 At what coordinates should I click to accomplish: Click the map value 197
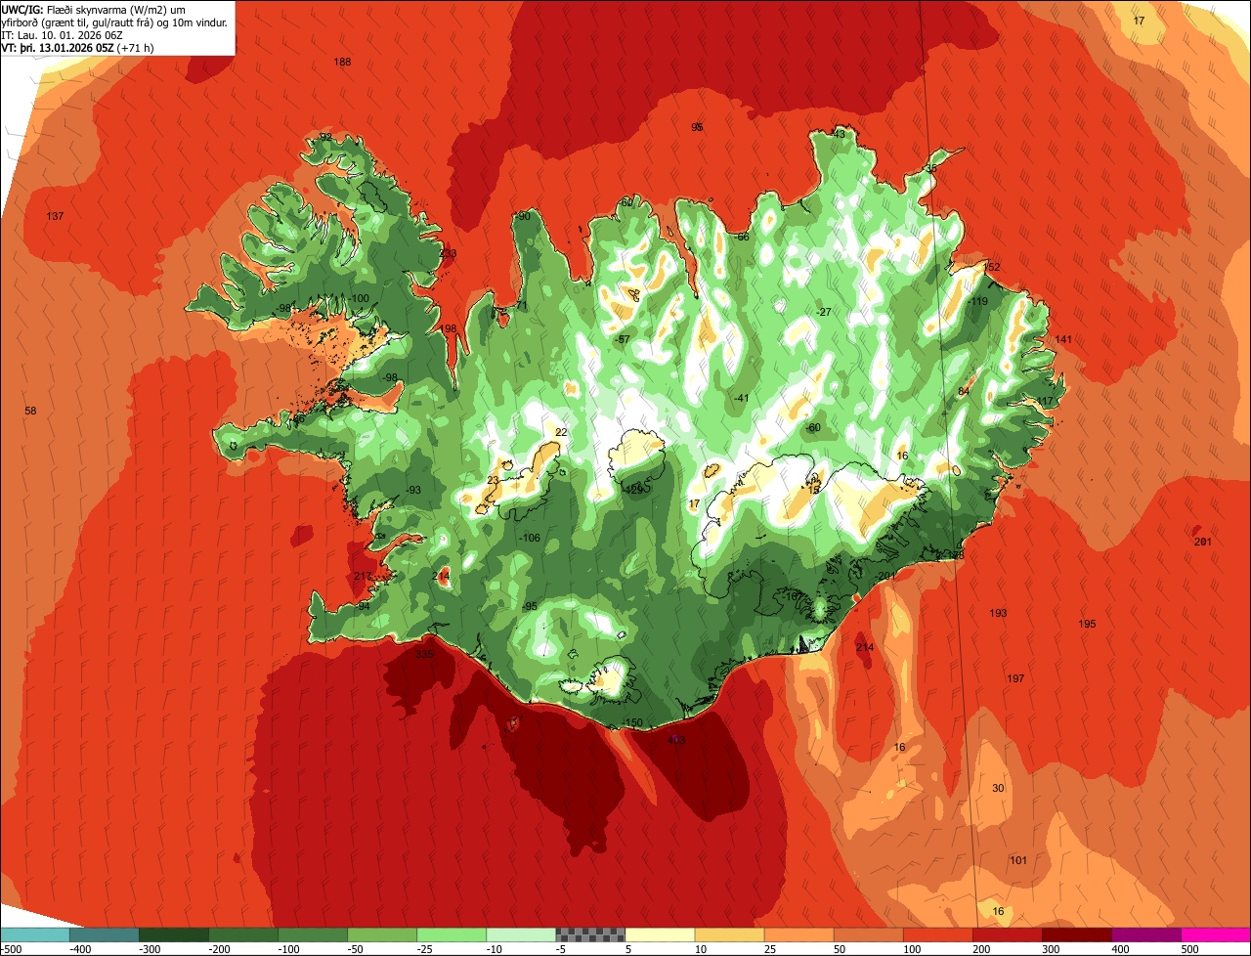point(1015,678)
